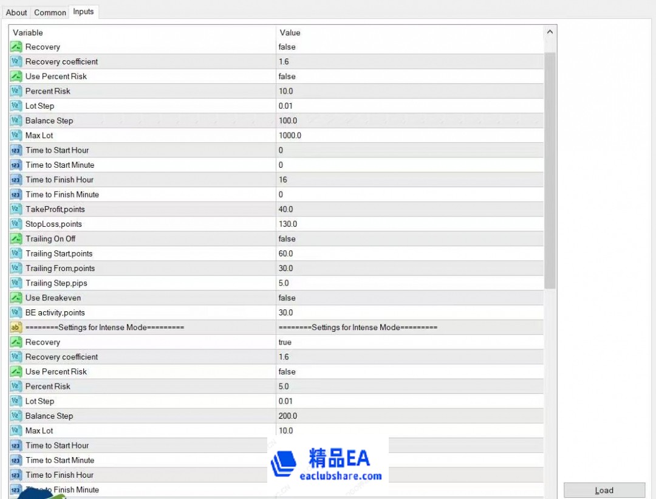Click the BE activity,points row icon
The image size is (656, 499).
pyautogui.click(x=16, y=312)
